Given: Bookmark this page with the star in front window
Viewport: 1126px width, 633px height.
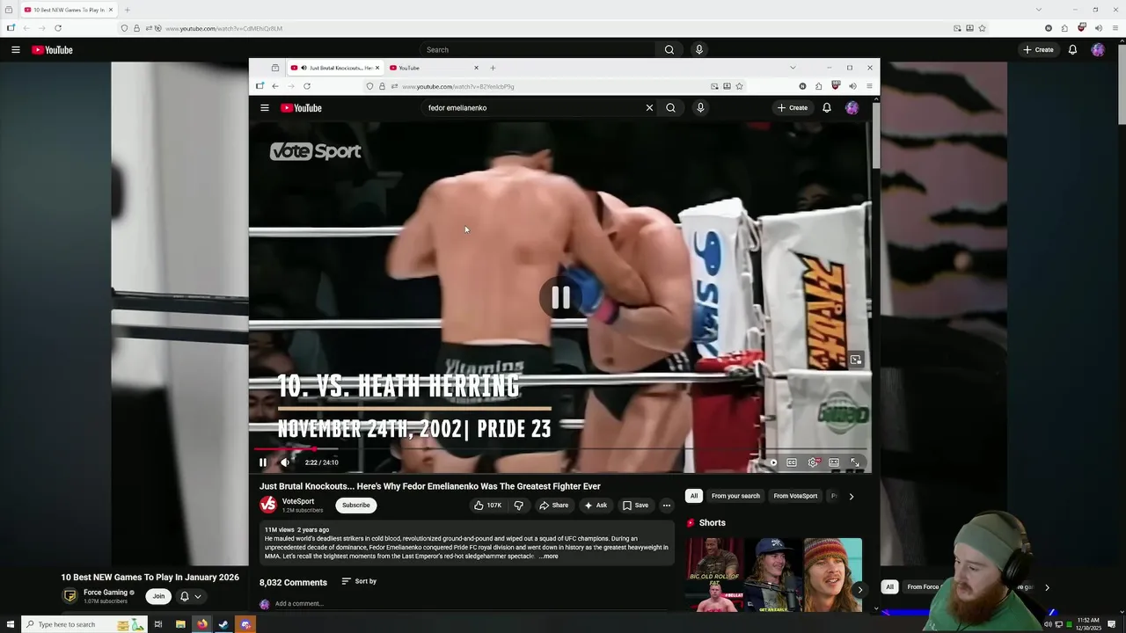Looking at the screenshot, I should 739,86.
